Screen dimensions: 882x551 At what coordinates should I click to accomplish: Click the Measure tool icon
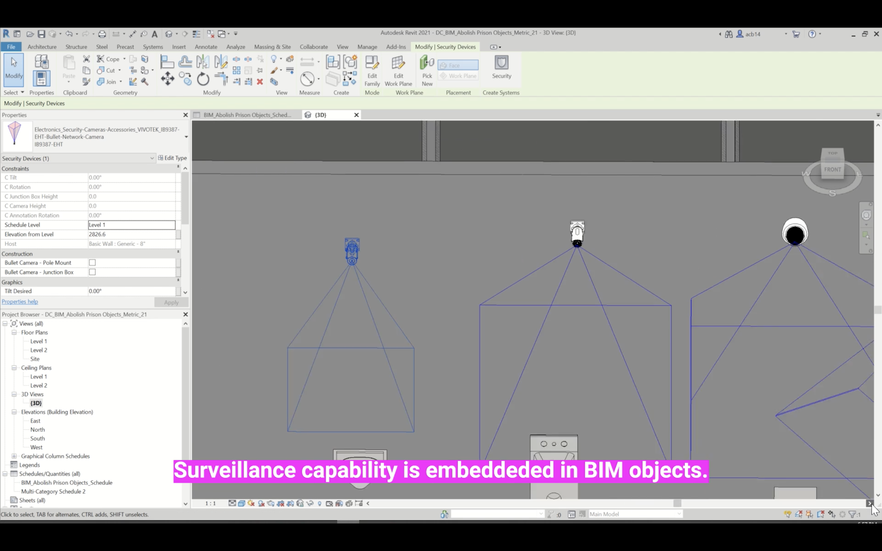pyautogui.click(x=307, y=79)
